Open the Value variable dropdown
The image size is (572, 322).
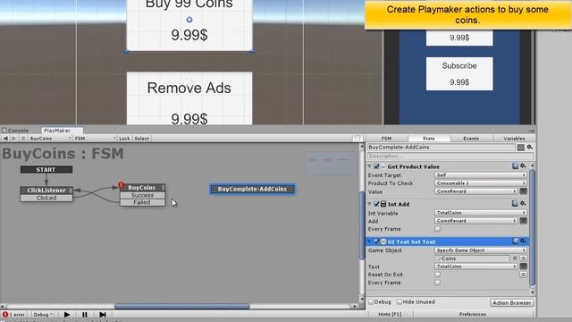[x=476, y=191]
